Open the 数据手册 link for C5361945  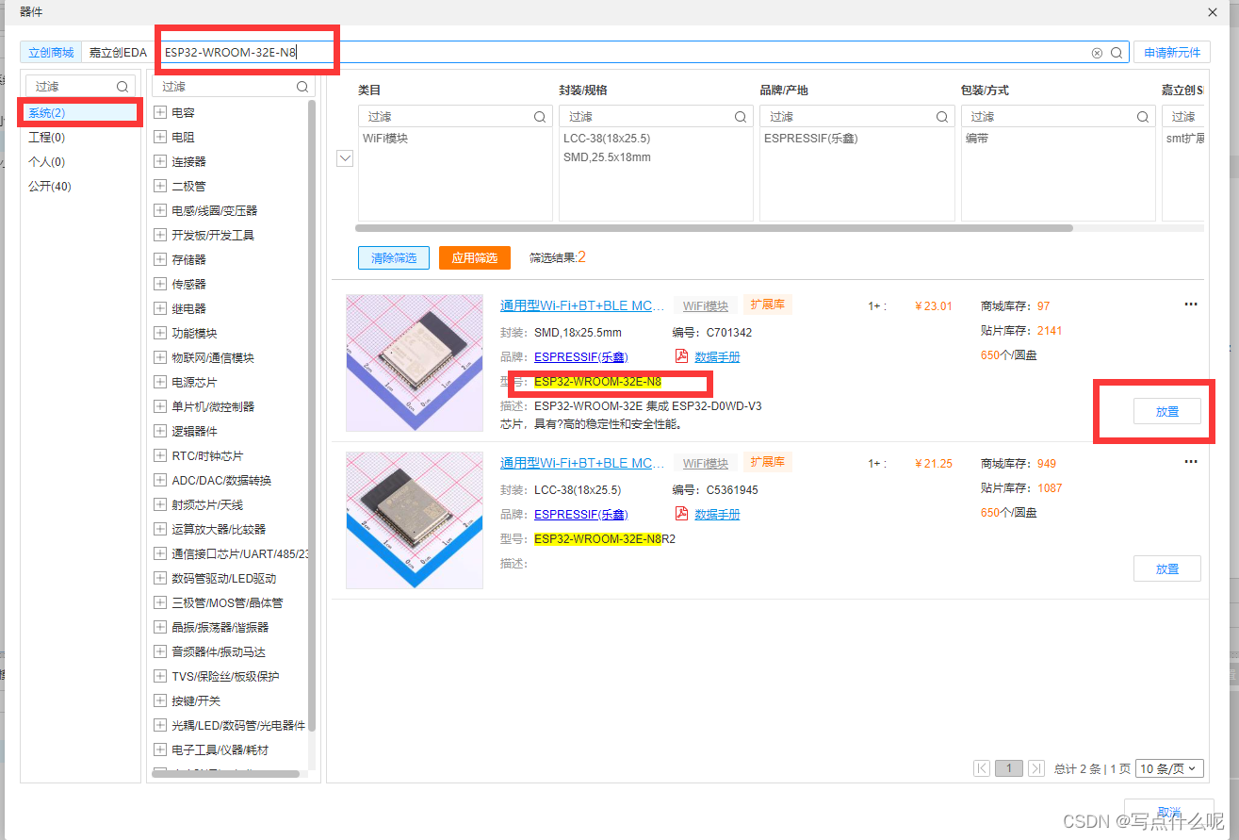717,514
